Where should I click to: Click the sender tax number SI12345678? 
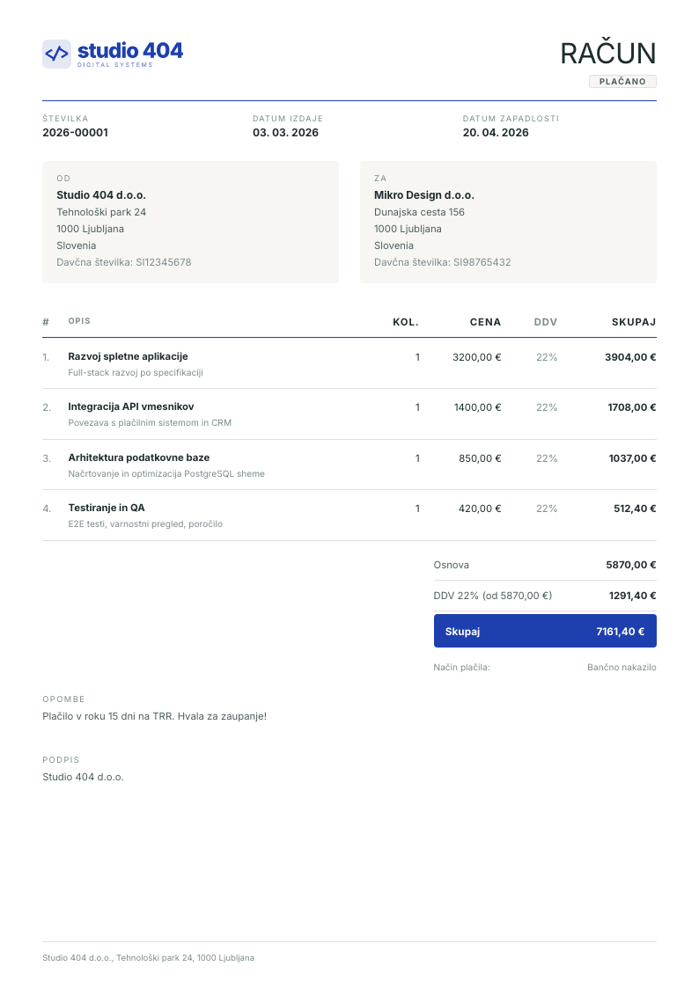click(163, 262)
